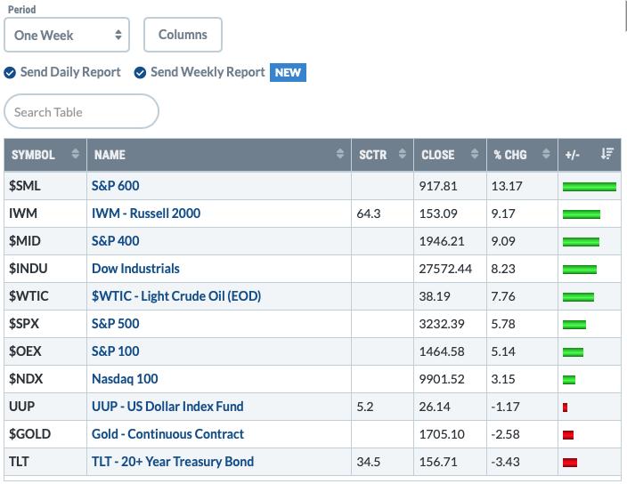The height and width of the screenshot is (484, 627).
Task: Open the UUP - US Dollar Index Fund link
Action: click(x=167, y=406)
